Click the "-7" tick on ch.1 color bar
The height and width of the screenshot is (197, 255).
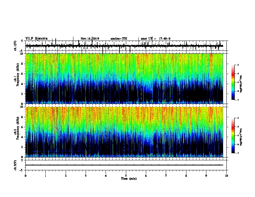238,100
